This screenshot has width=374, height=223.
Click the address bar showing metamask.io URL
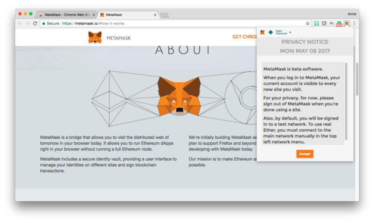tap(175, 23)
